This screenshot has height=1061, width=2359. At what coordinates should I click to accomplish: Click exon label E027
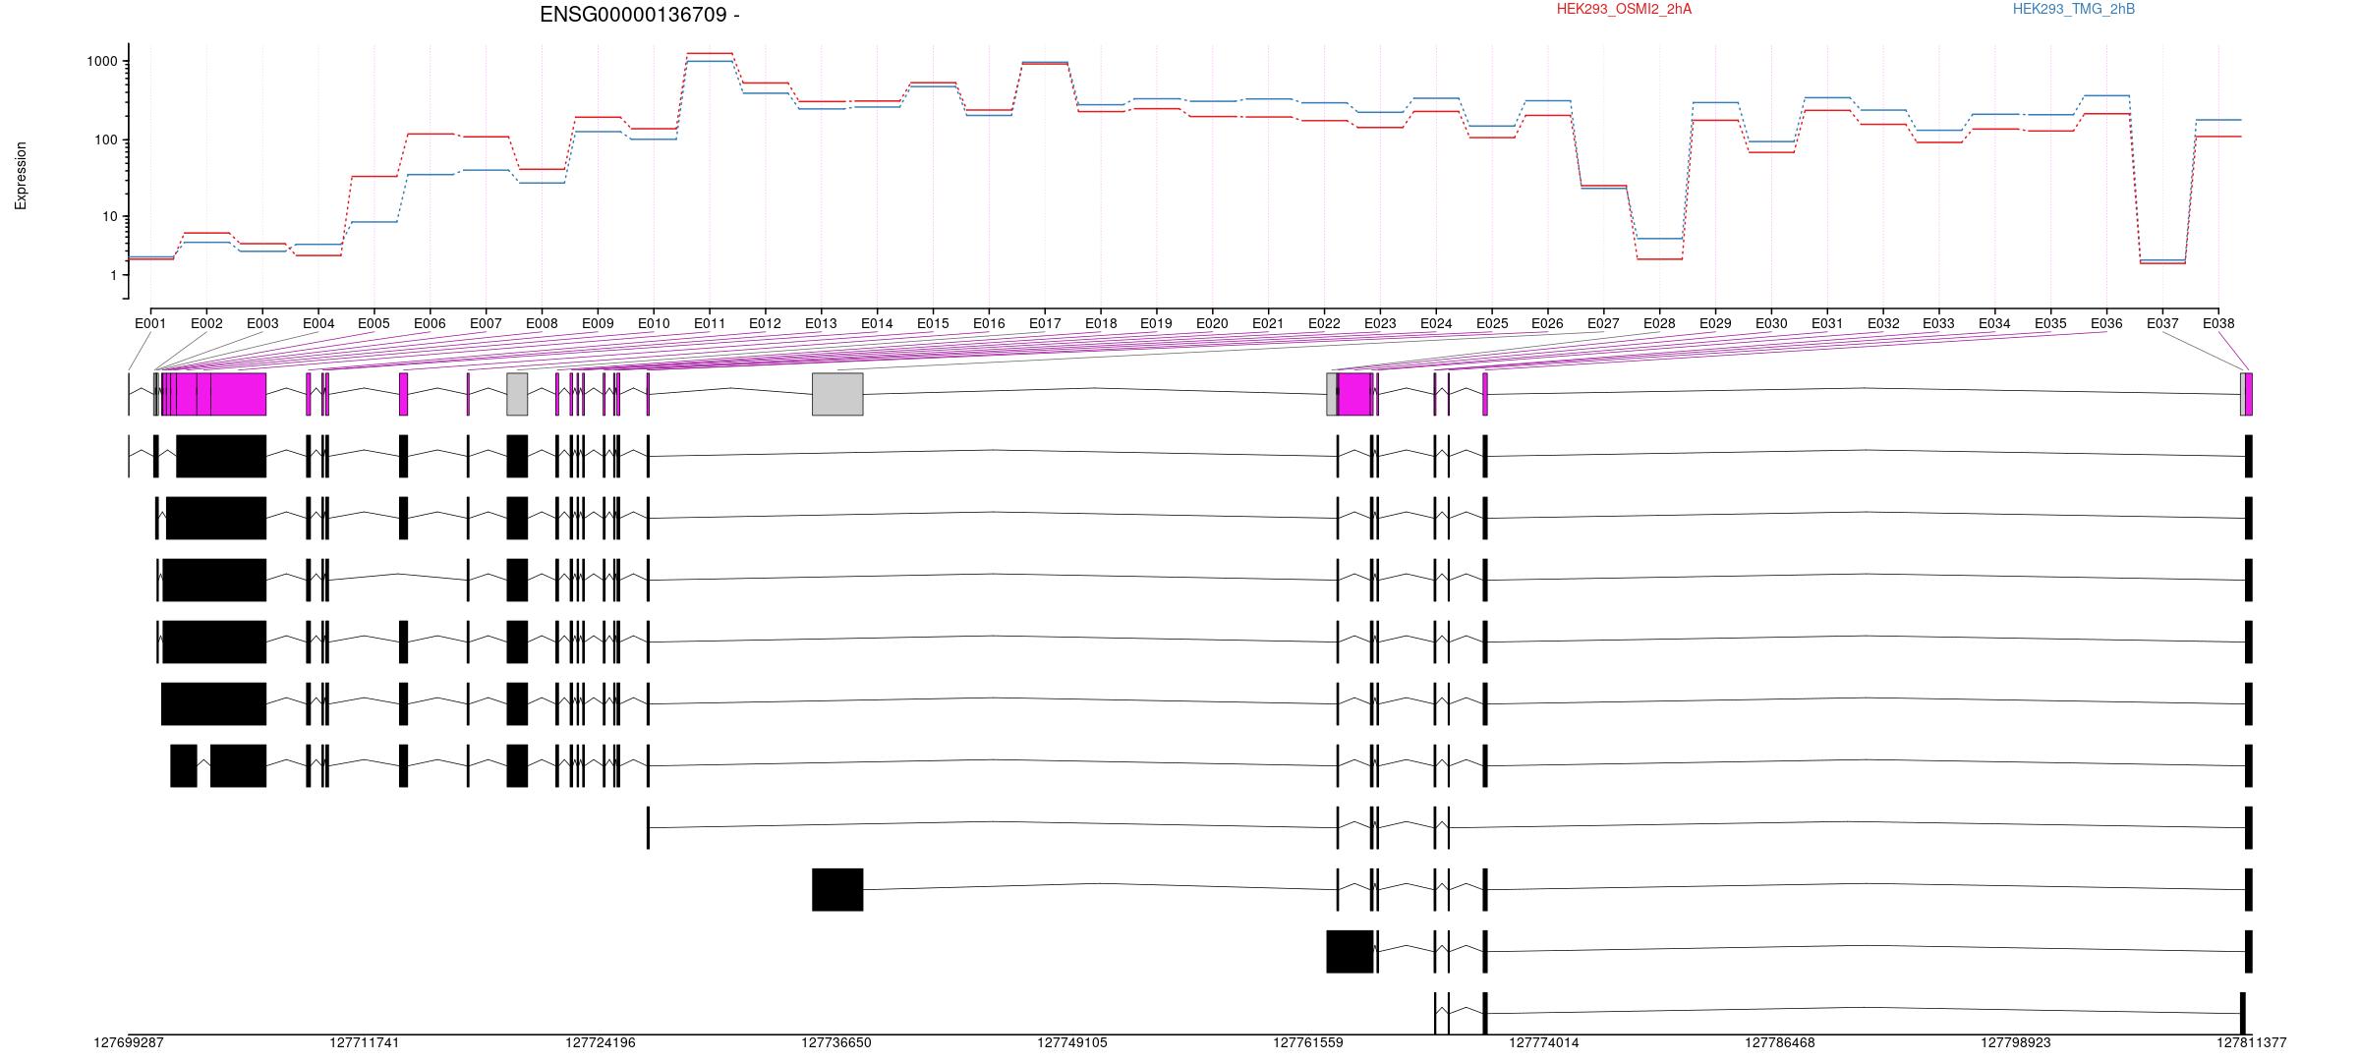pyautogui.click(x=1603, y=323)
